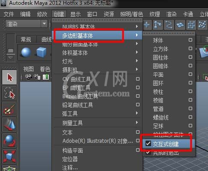Switch to the 曲线 shelf tab

pos(46,39)
